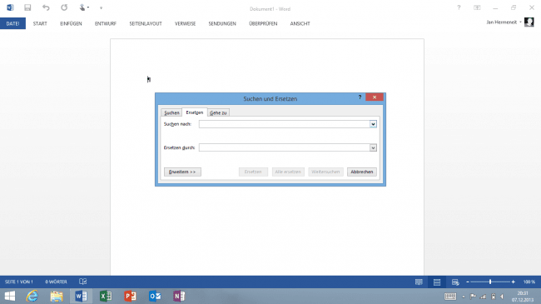Open the SEITENLAYOUT ribbon tab
This screenshot has width=541, height=304.
146,23
